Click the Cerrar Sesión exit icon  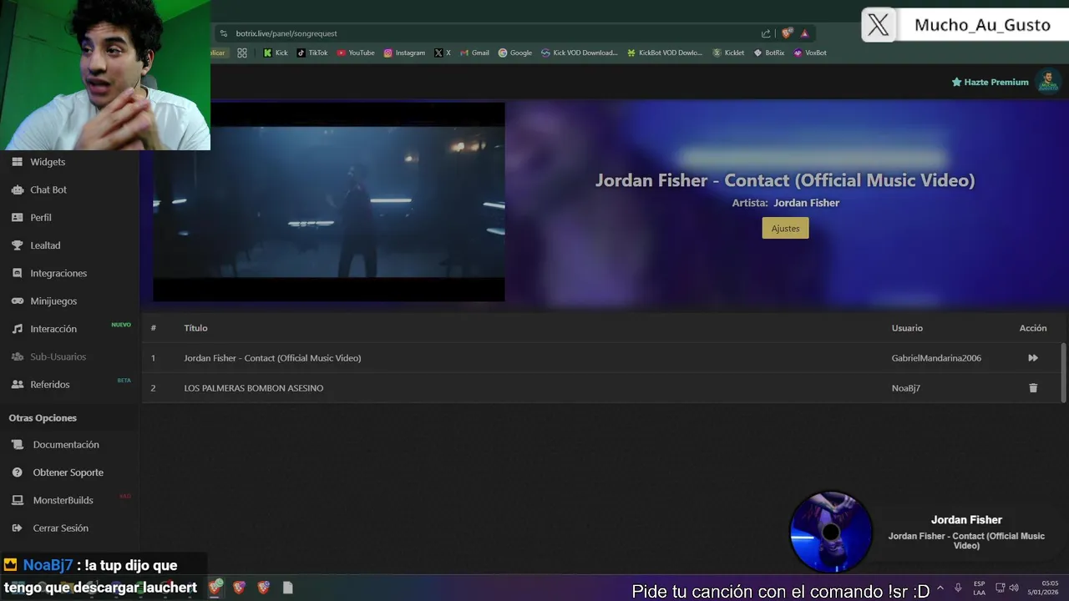coord(17,528)
